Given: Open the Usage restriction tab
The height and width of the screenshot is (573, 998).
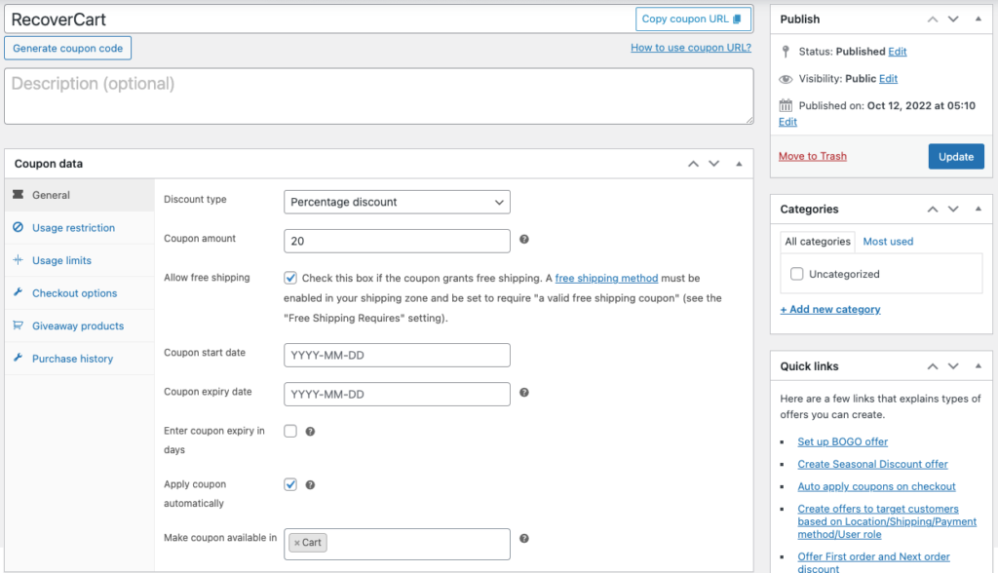Looking at the screenshot, I should coord(80,227).
